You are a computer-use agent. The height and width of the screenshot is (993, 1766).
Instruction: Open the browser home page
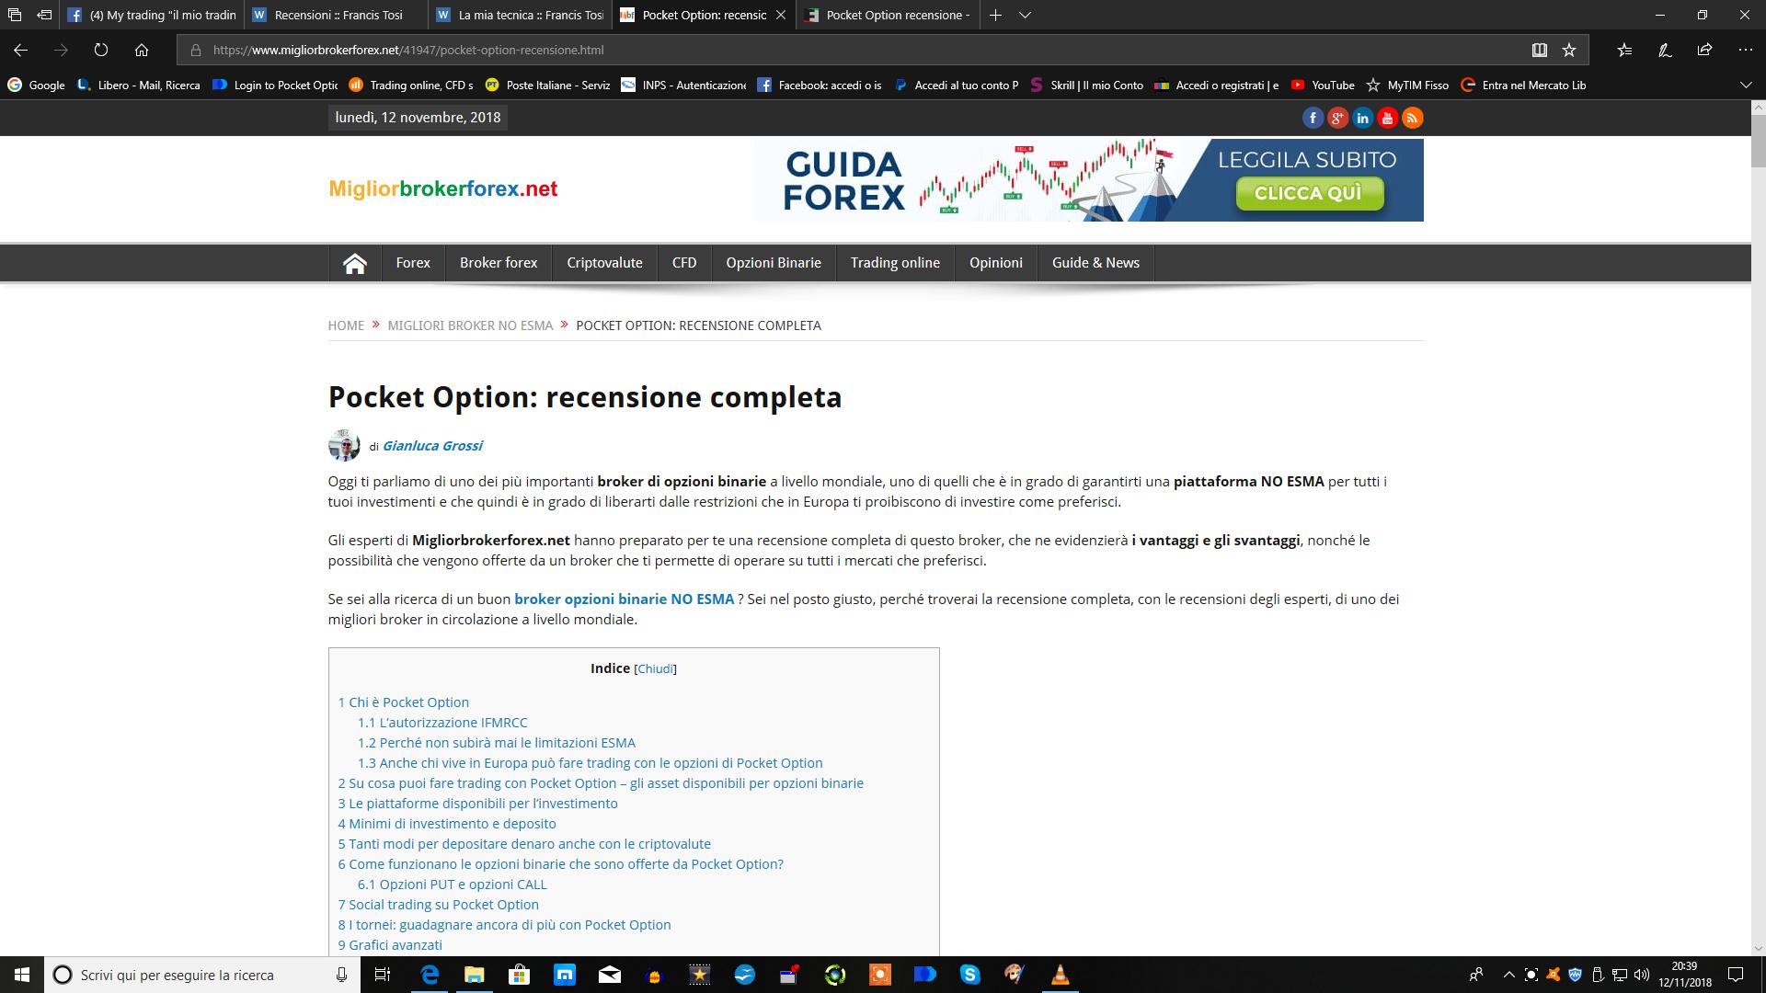tap(142, 50)
